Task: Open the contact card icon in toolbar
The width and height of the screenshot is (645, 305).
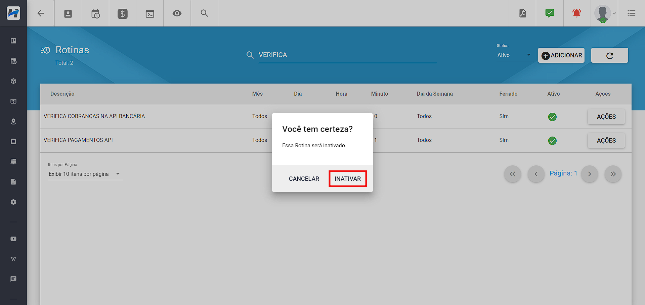Action: coord(68,14)
